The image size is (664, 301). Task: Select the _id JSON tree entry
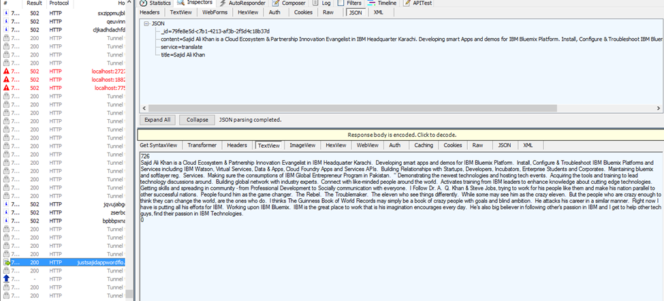point(215,31)
